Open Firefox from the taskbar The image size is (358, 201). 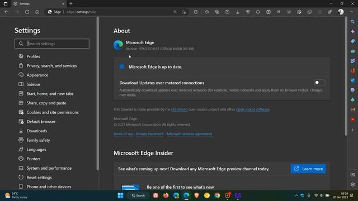click(166, 195)
